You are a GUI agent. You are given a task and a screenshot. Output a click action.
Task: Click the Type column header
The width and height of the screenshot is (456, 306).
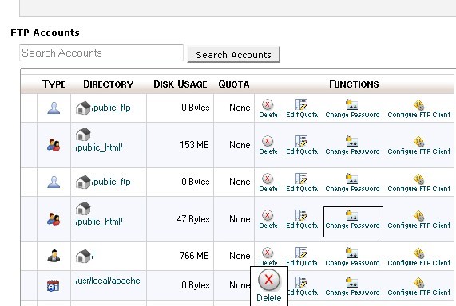pos(54,84)
